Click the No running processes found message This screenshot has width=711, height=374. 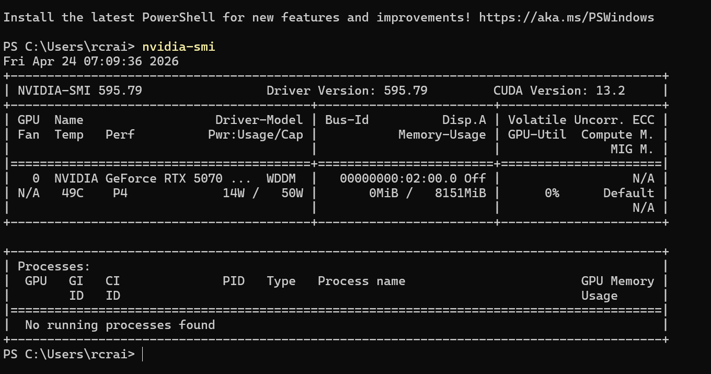(x=120, y=325)
